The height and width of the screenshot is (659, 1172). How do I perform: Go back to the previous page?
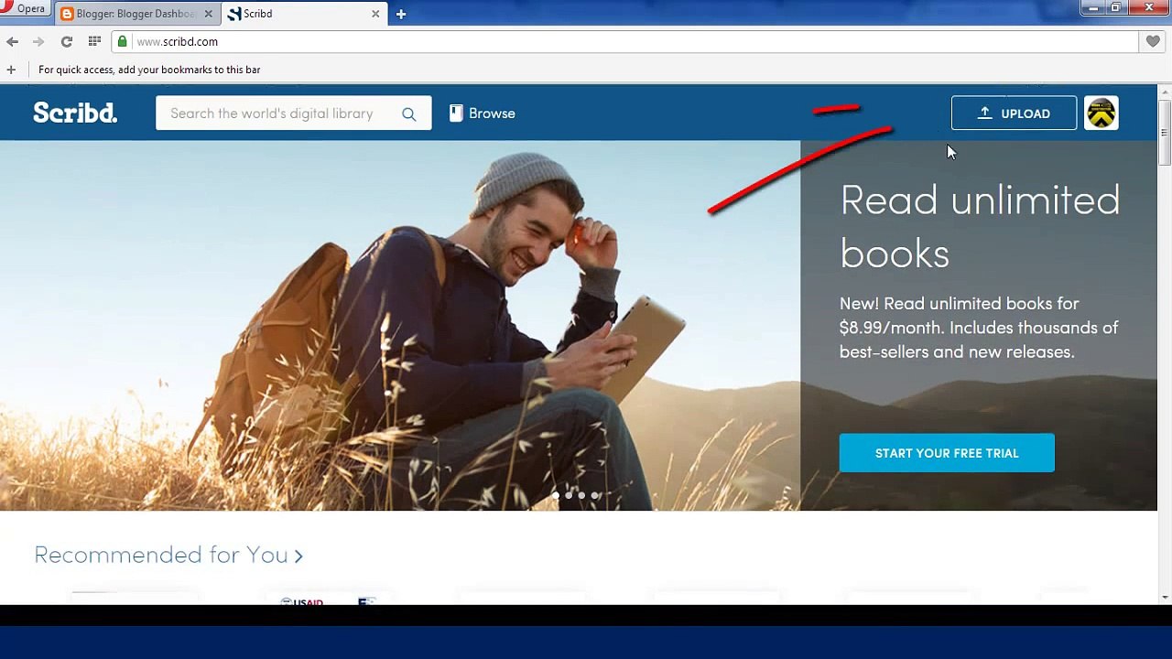(13, 41)
